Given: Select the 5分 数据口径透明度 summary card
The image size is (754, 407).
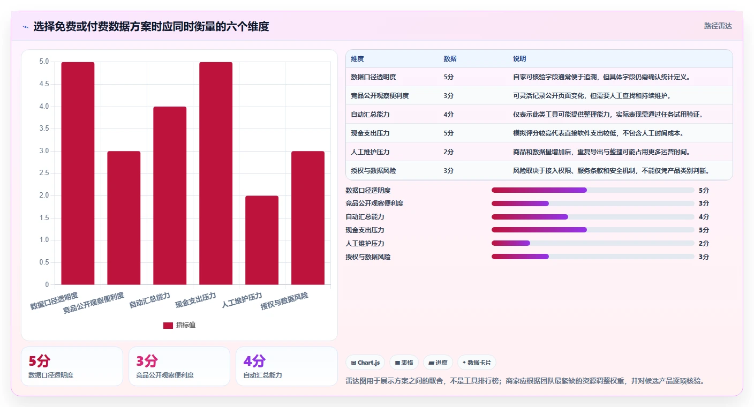Looking at the screenshot, I should pyautogui.click(x=72, y=366).
